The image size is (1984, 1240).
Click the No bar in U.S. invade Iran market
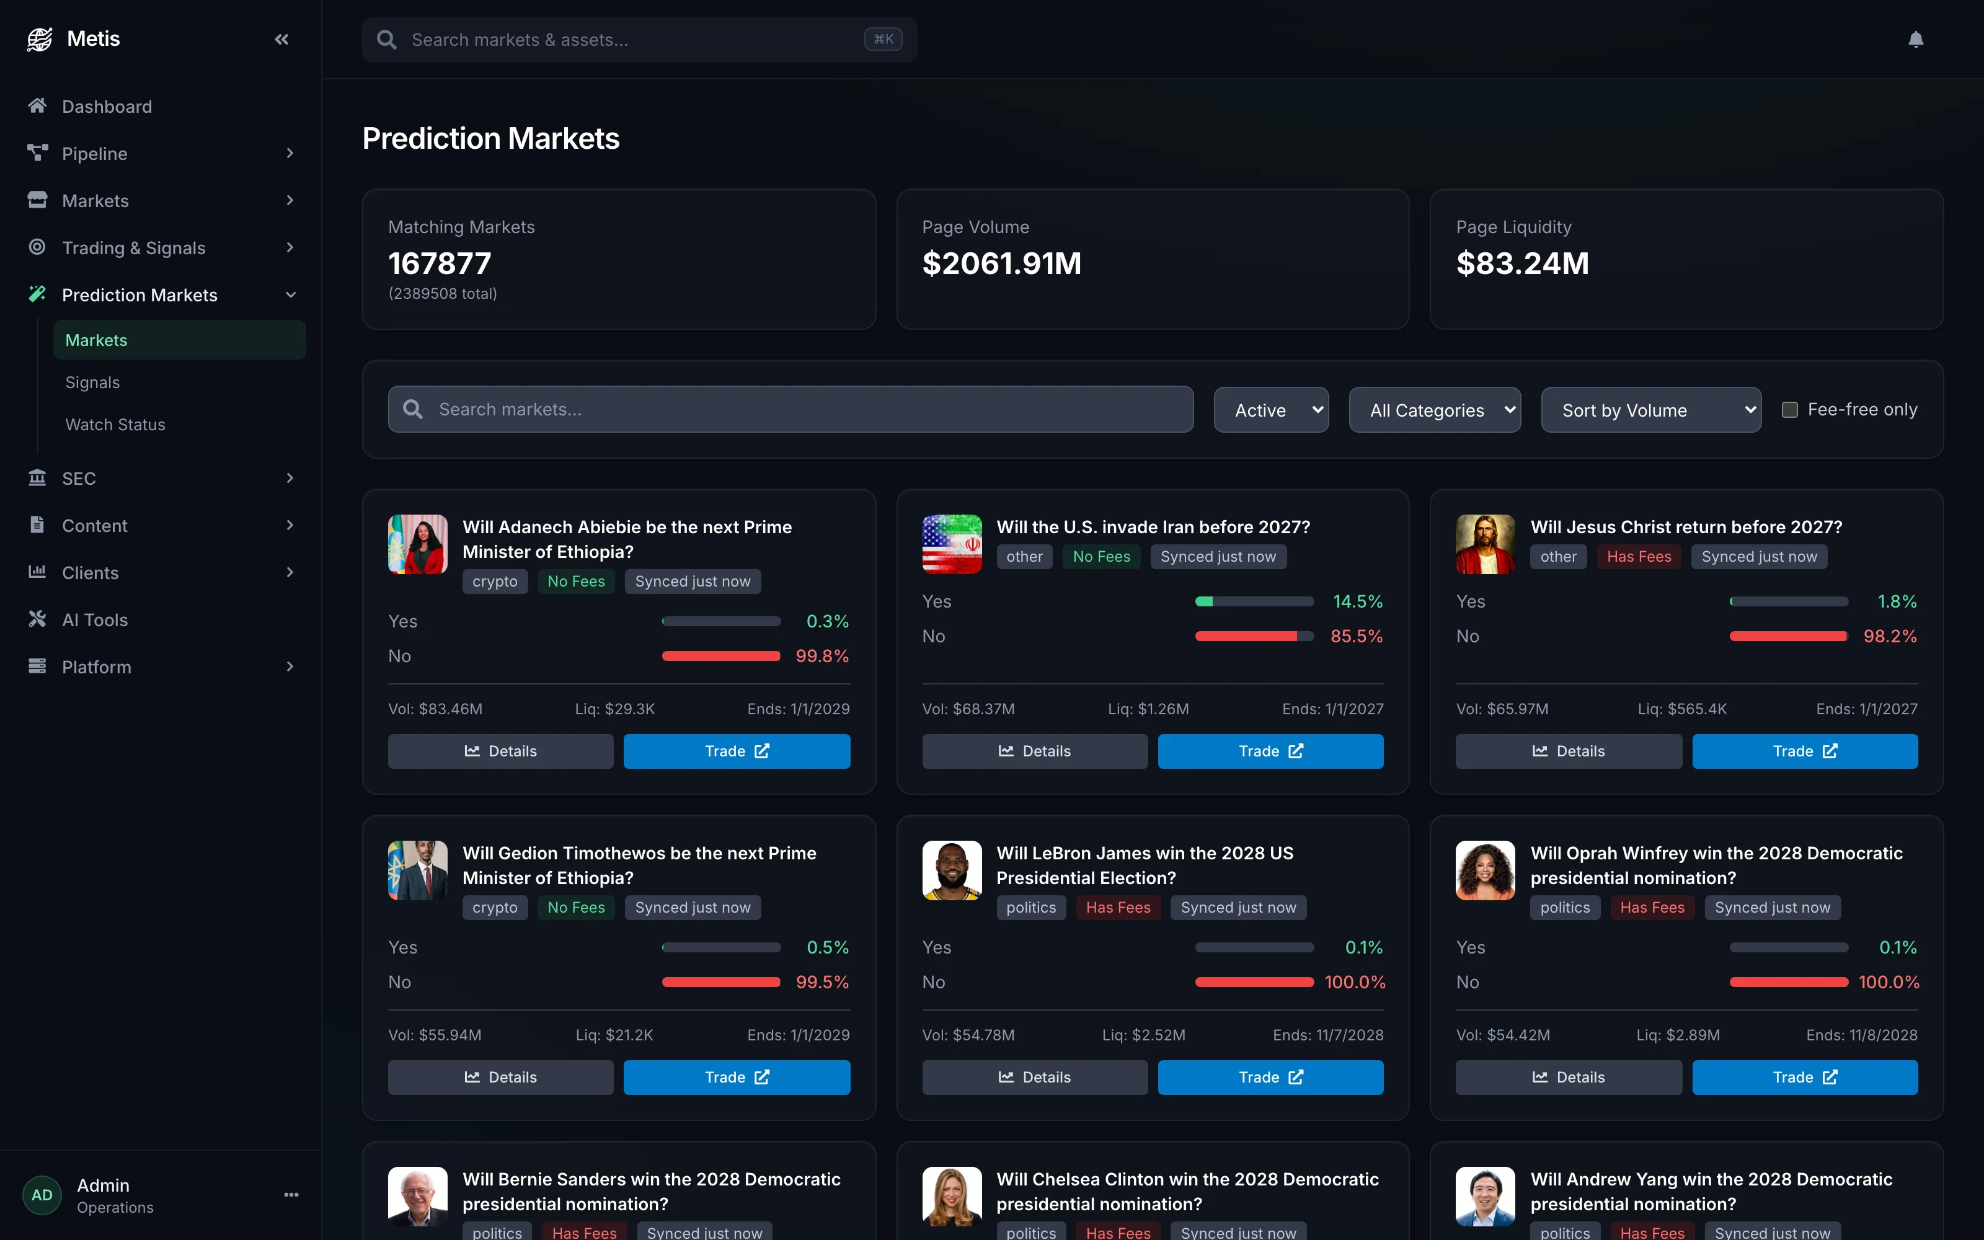tap(1254, 635)
